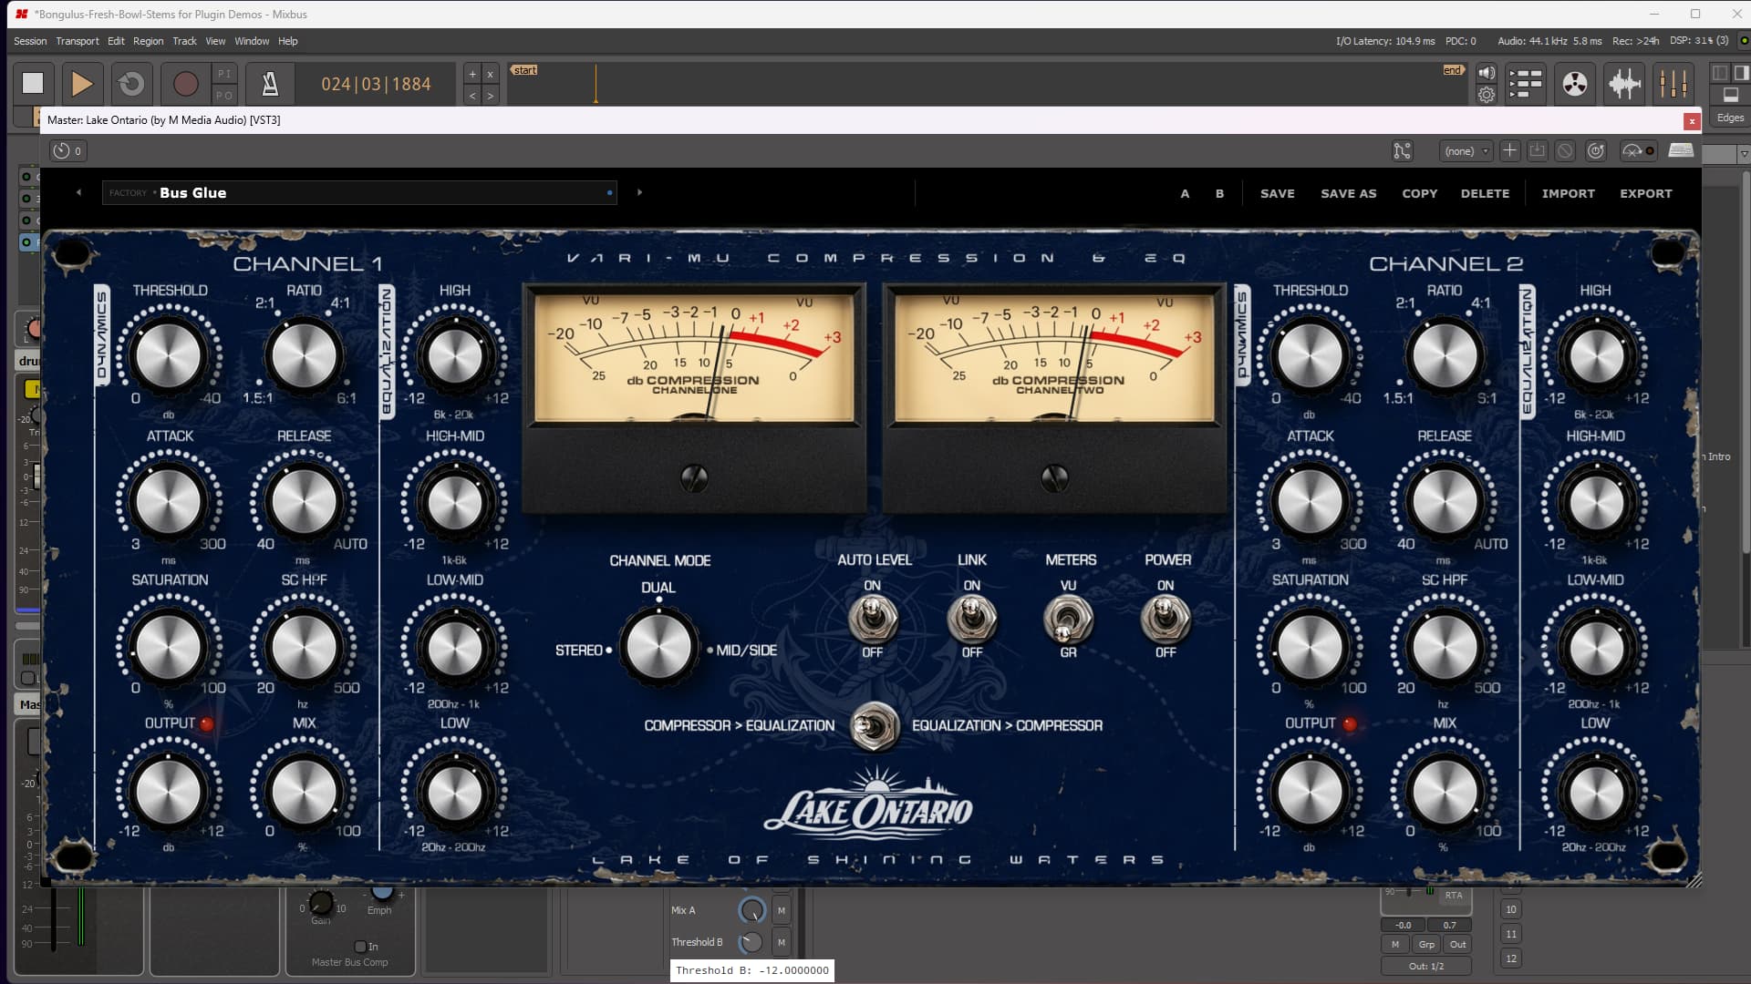
Task: Click the CHANNEL MODE rotary knob
Action: pos(658,648)
